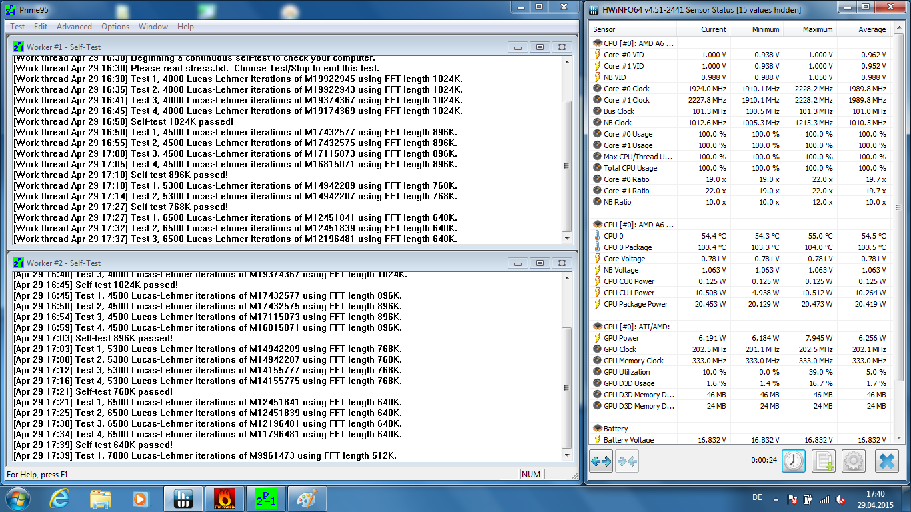Screen dimensions: 911x512
Task: Select the Battery Voltage sensor row
Action: [741, 440]
